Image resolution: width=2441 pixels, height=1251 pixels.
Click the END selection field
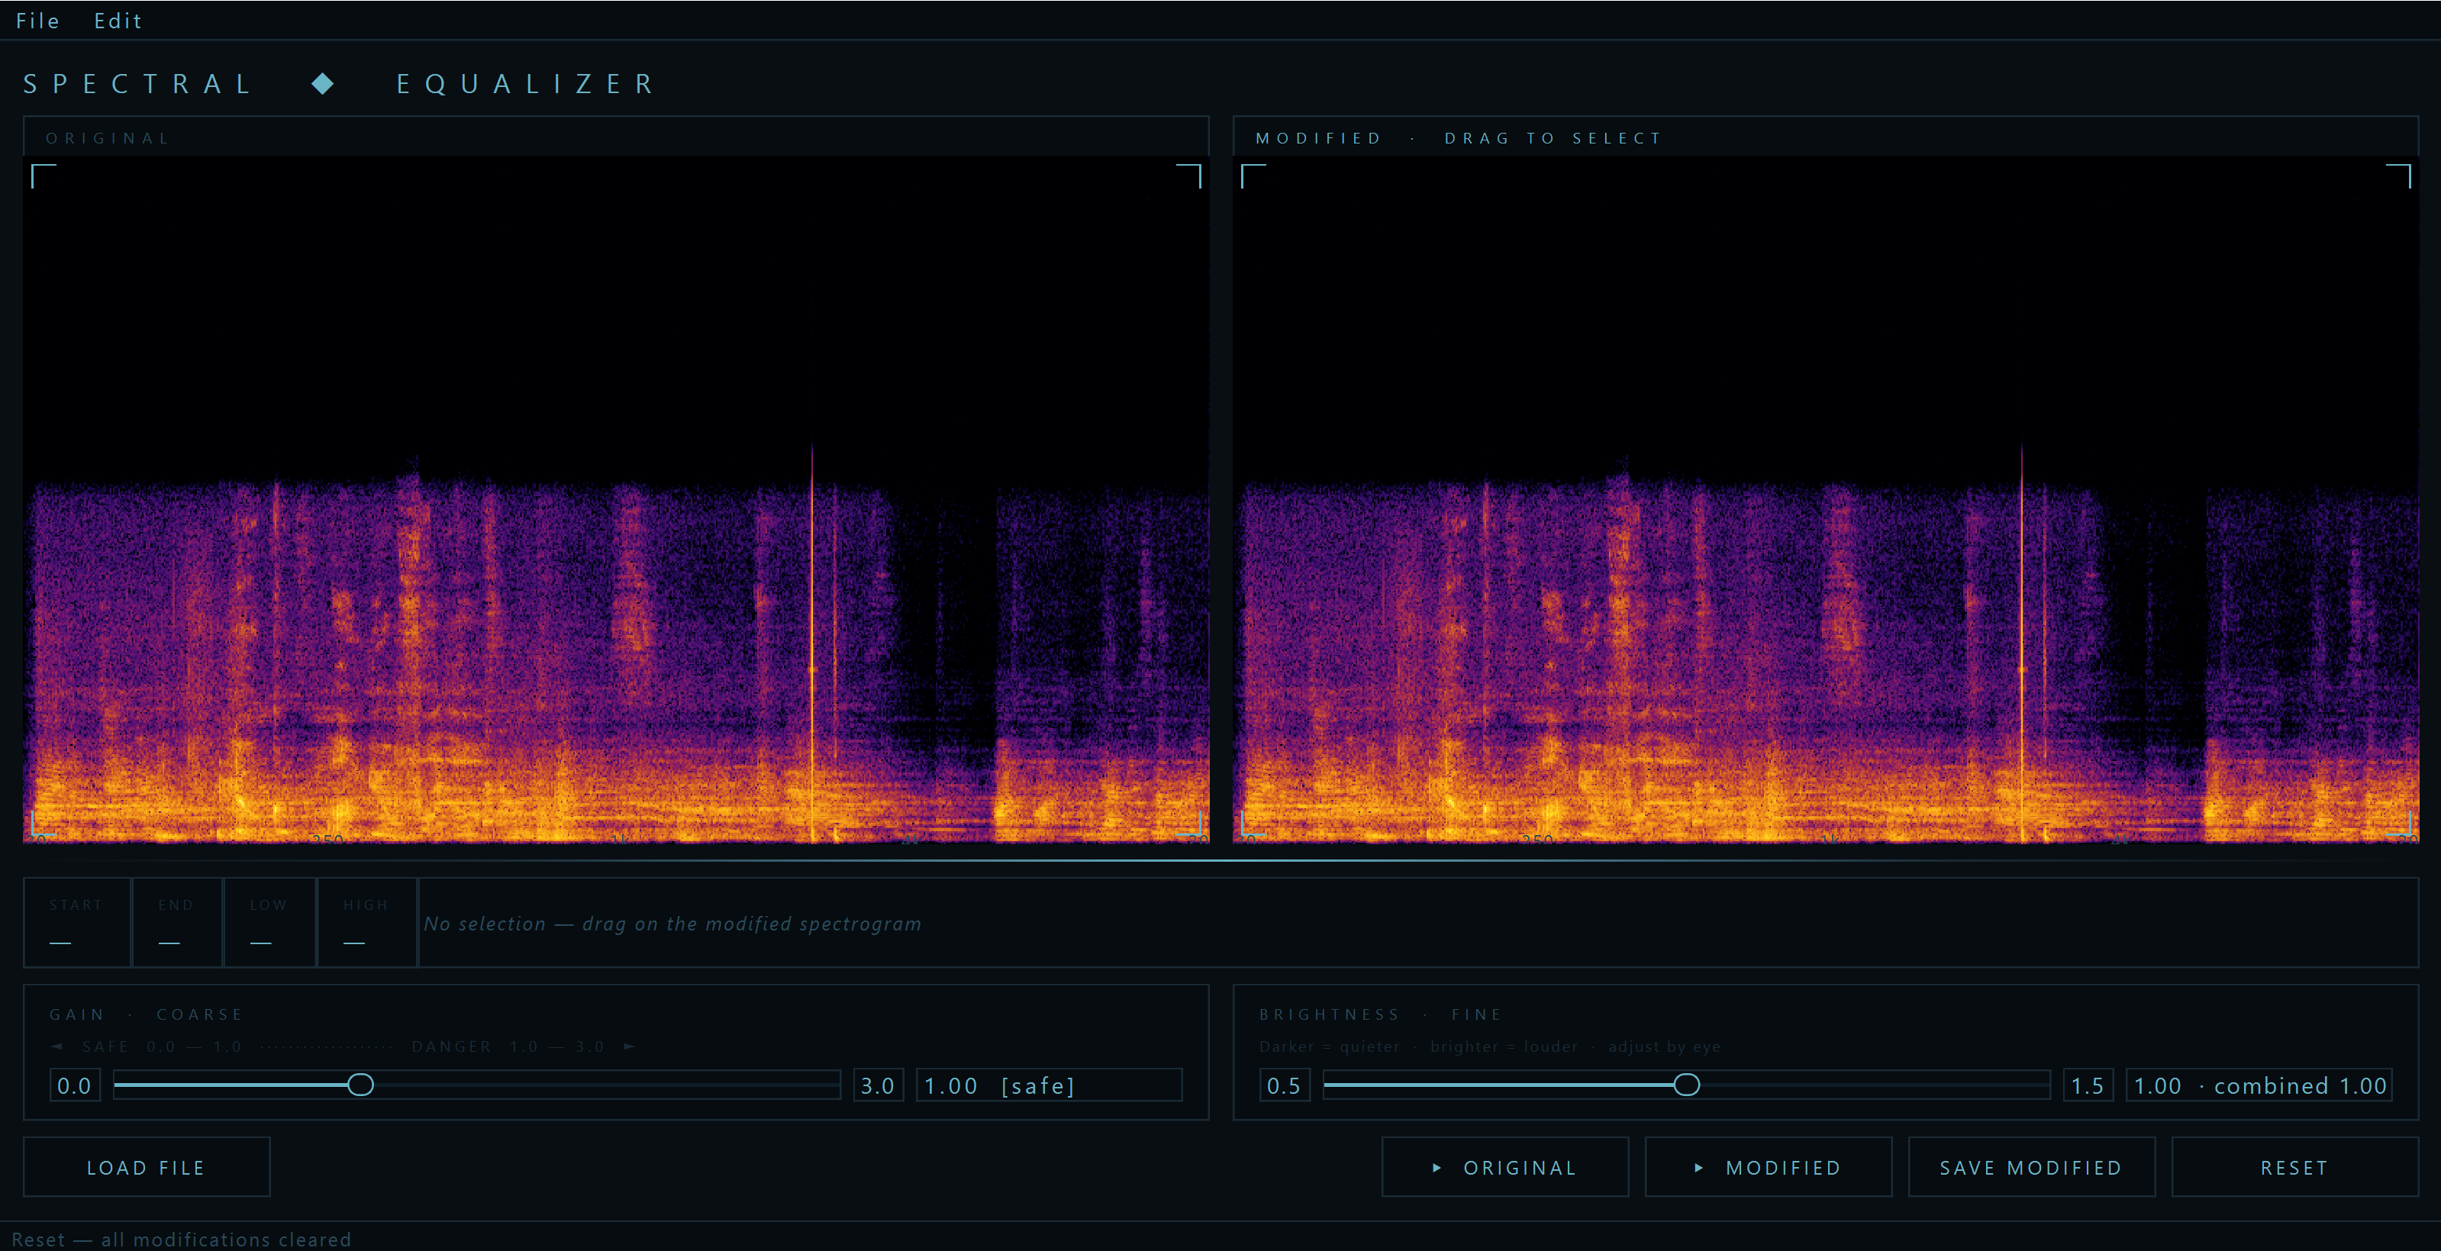coord(177,923)
